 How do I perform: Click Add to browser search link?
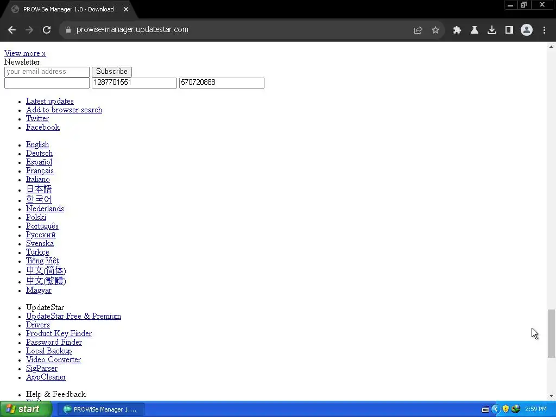[64, 110]
